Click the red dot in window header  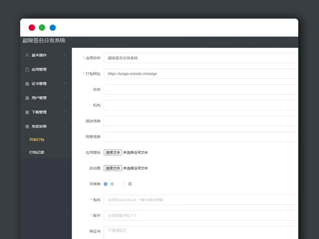[32, 28]
